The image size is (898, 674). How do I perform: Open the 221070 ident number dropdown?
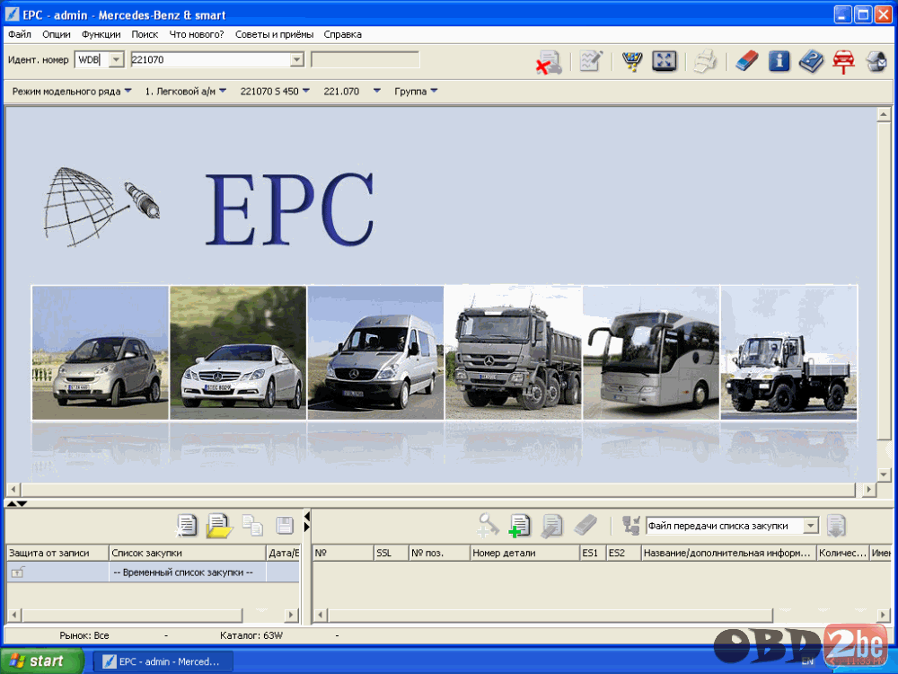(x=296, y=59)
